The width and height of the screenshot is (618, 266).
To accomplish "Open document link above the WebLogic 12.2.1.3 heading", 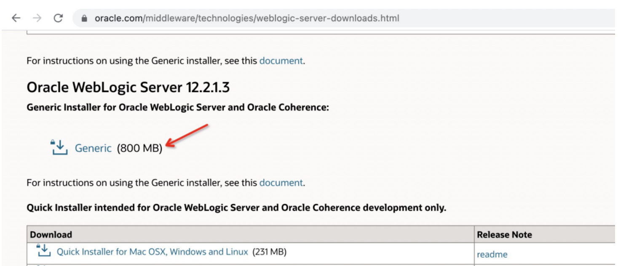I will [x=281, y=61].
